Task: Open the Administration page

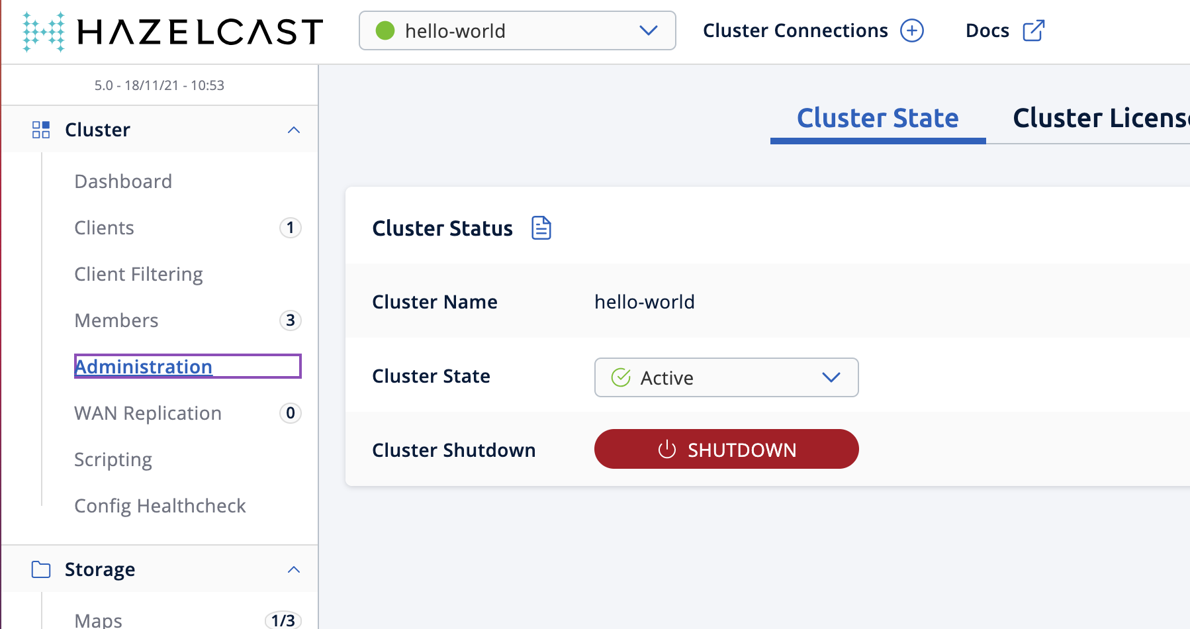Action: [x=143, y=366]
